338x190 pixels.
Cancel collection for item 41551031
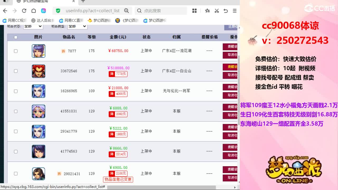click(x=230, y=115)
